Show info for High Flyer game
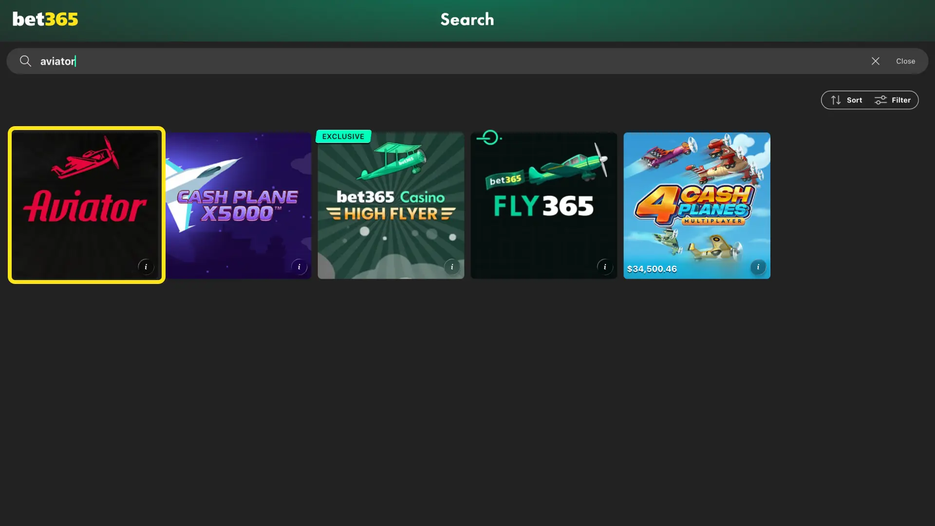This screenshot has width=935, height=526. (452, 267)
